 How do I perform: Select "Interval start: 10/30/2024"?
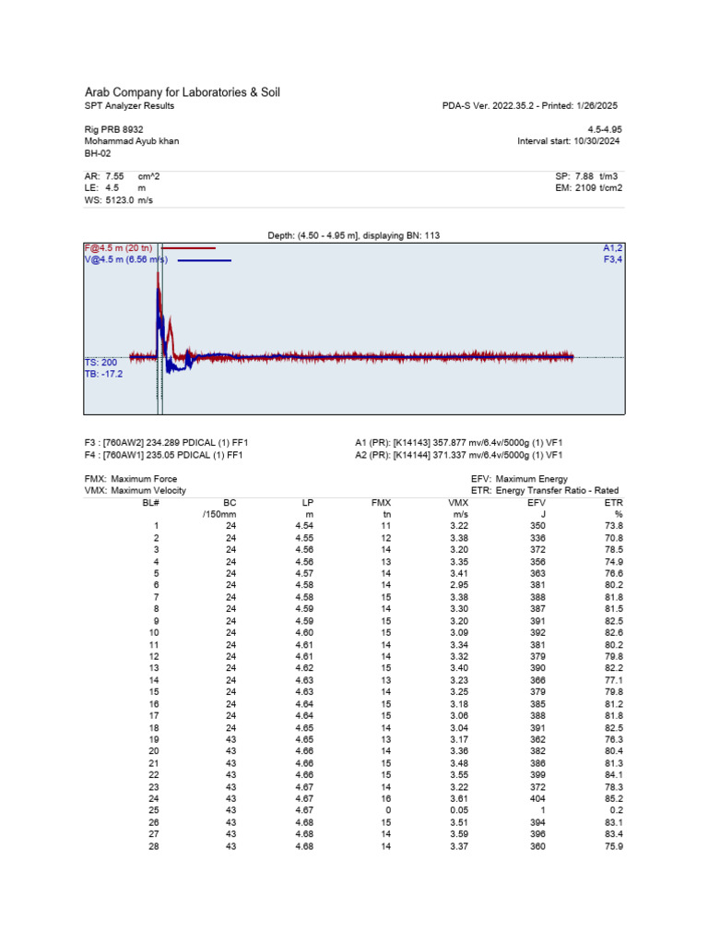[x=568, y=141]
